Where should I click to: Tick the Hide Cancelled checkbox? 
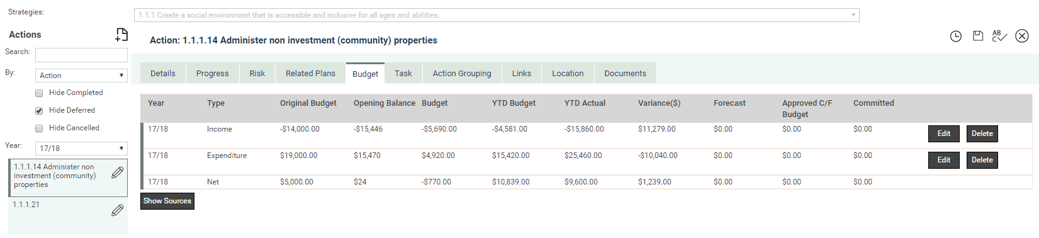coord(39,128)
